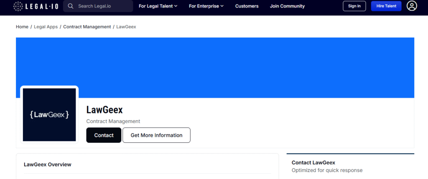Click the Get More Information button
The width and height of the screenshot is (428, 179).
(x=156, y=135)
